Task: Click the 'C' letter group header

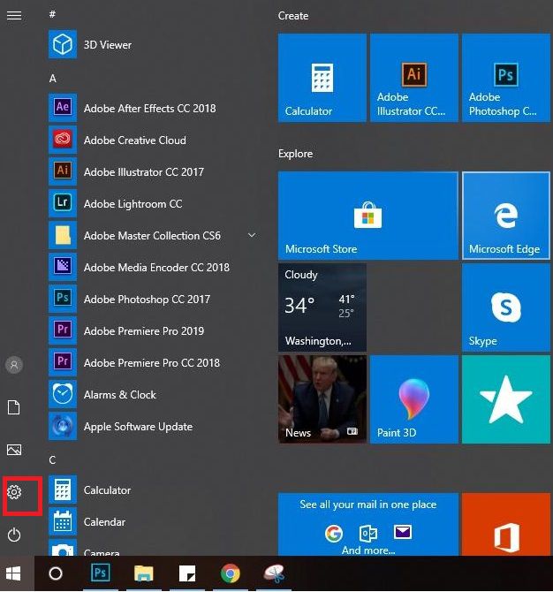Action: [52, 459]
